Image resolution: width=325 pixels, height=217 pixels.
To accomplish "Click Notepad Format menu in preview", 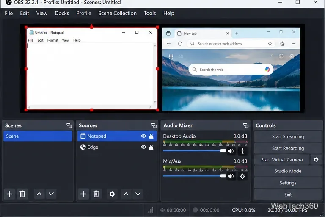I will tap(52, 40).
